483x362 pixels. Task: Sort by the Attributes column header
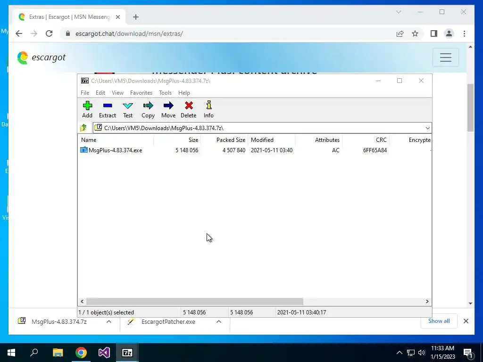point(319,140)
